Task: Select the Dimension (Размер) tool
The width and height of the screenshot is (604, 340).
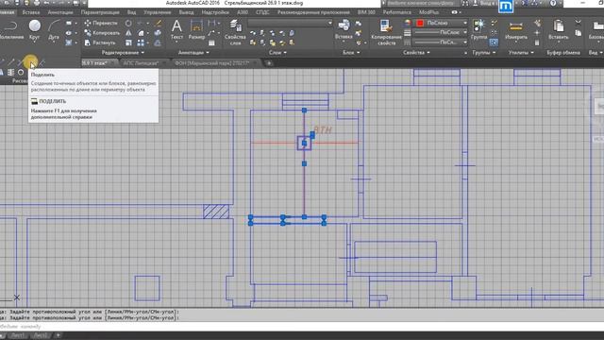Action: coord(196,30)
